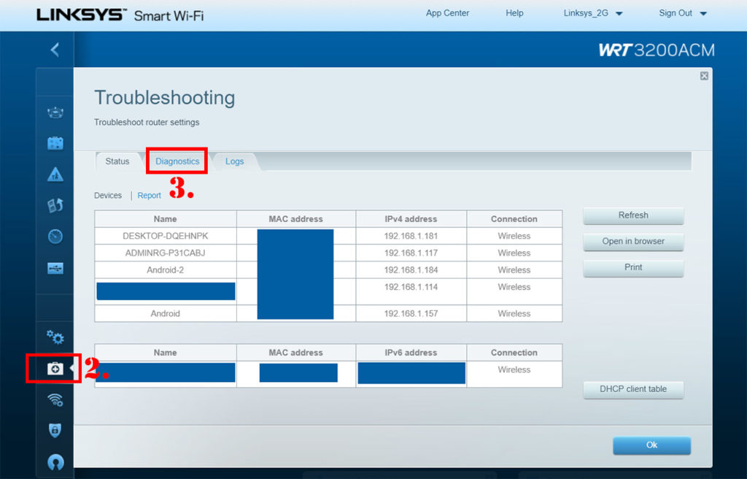Open the Speed Test gauge icon
Viewport: 747px width, 479px height.
click(x=55, y=236)
